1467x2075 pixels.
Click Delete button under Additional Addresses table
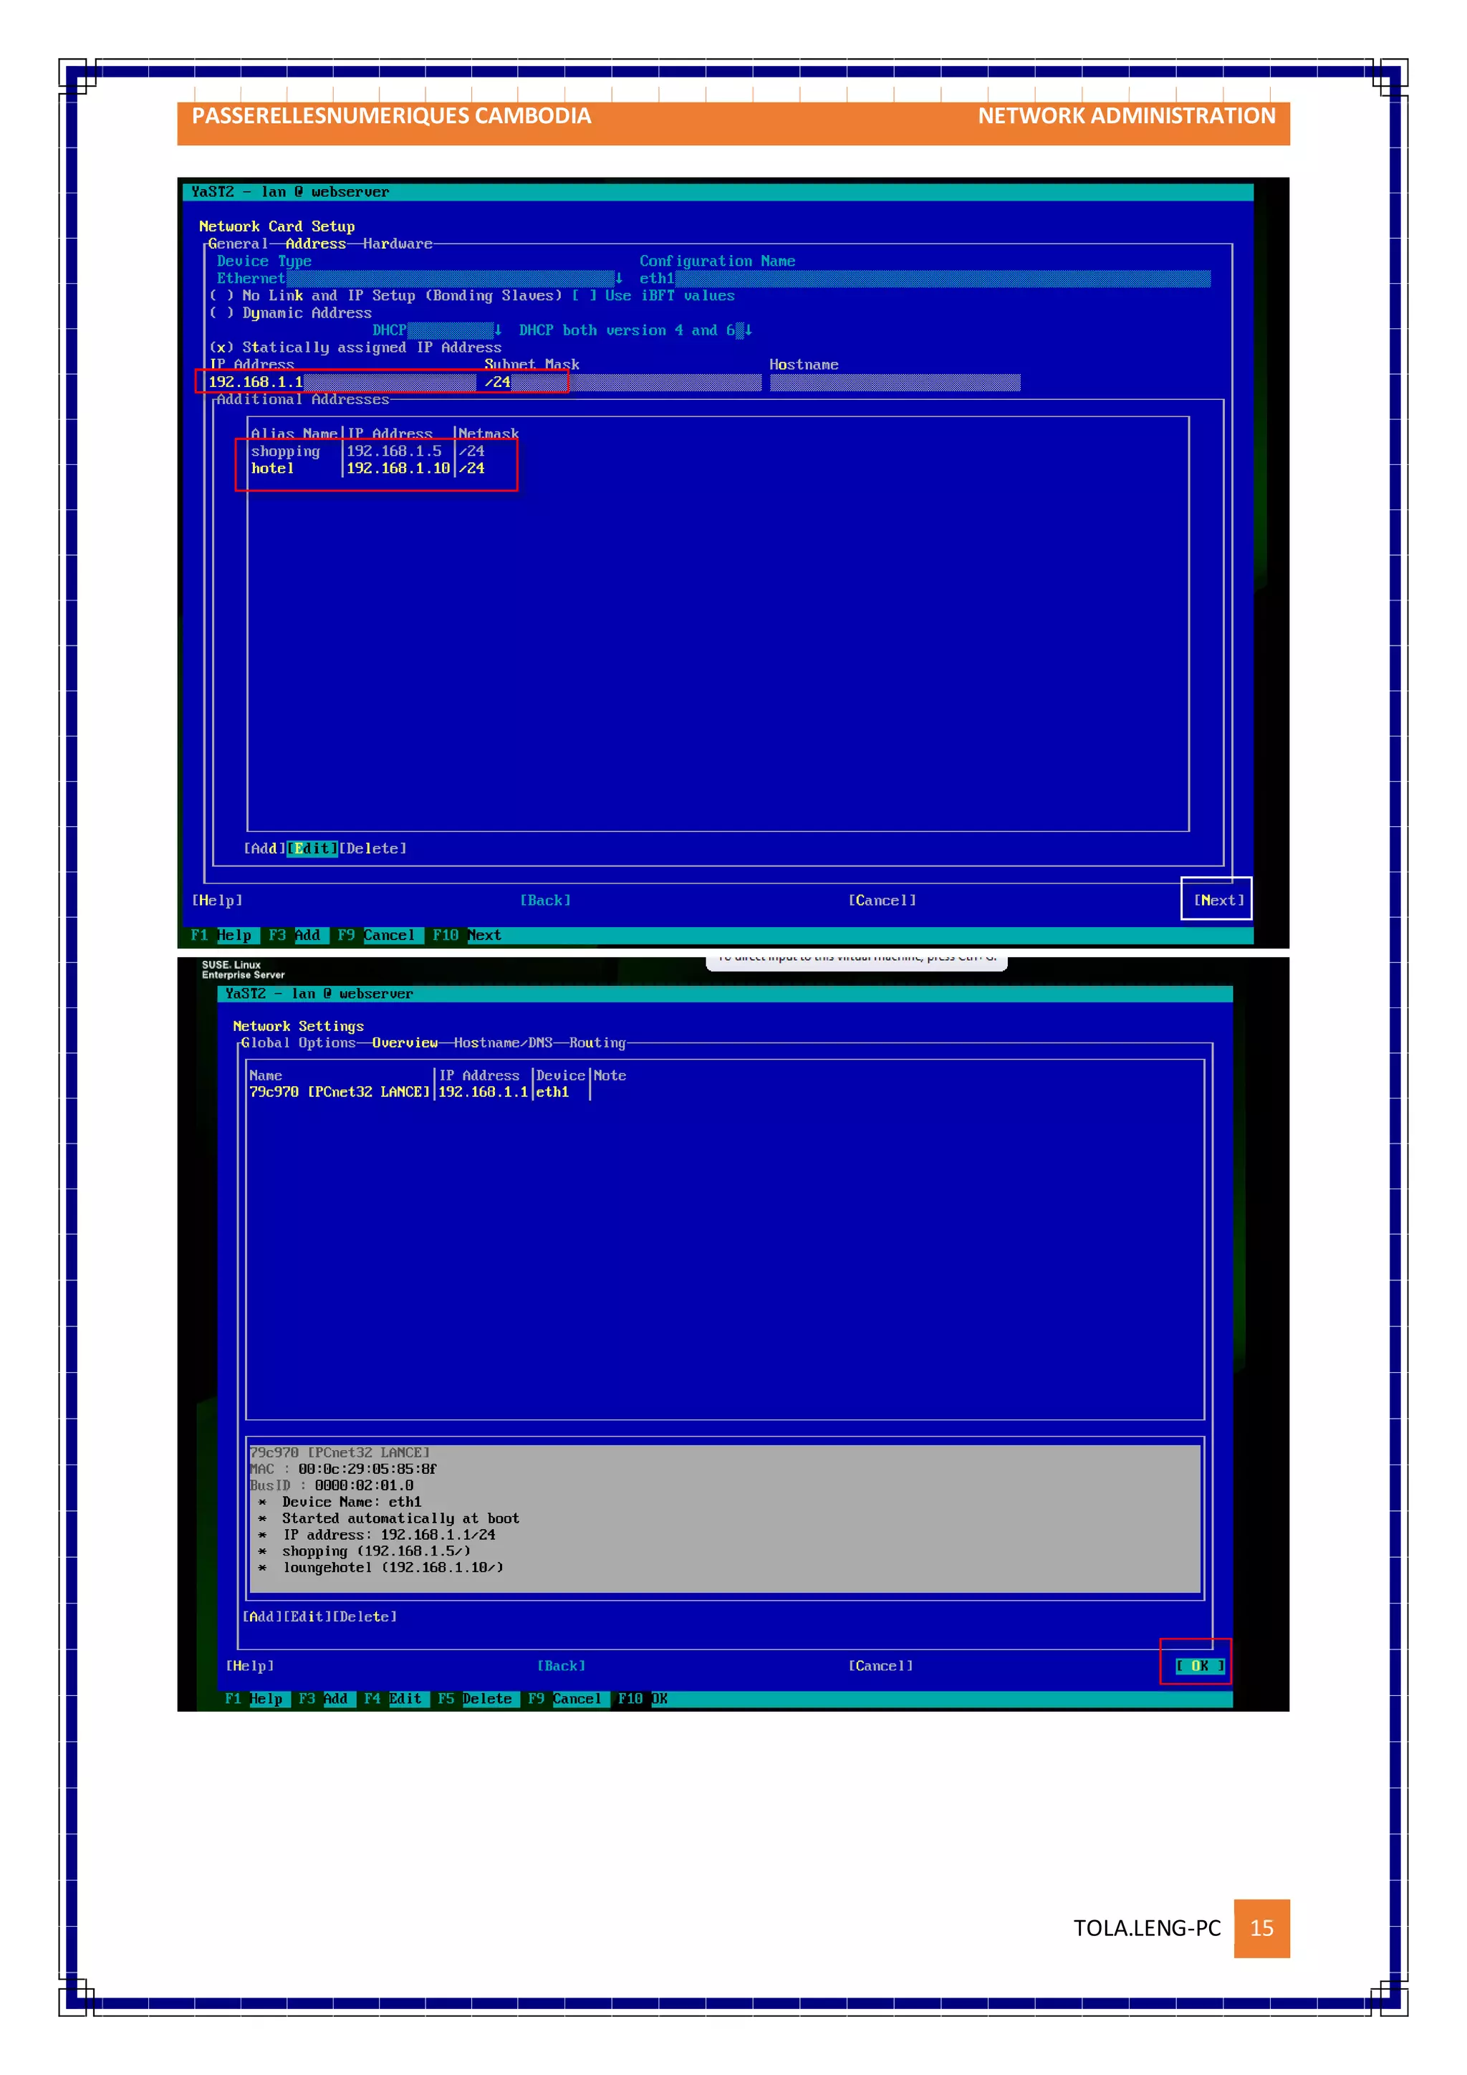tap(373, 848)
